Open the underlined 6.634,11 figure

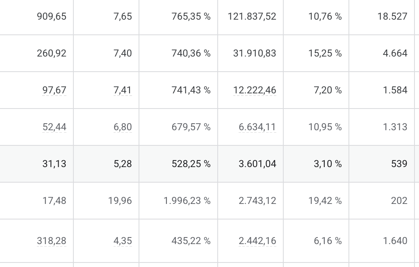[257, 127]
